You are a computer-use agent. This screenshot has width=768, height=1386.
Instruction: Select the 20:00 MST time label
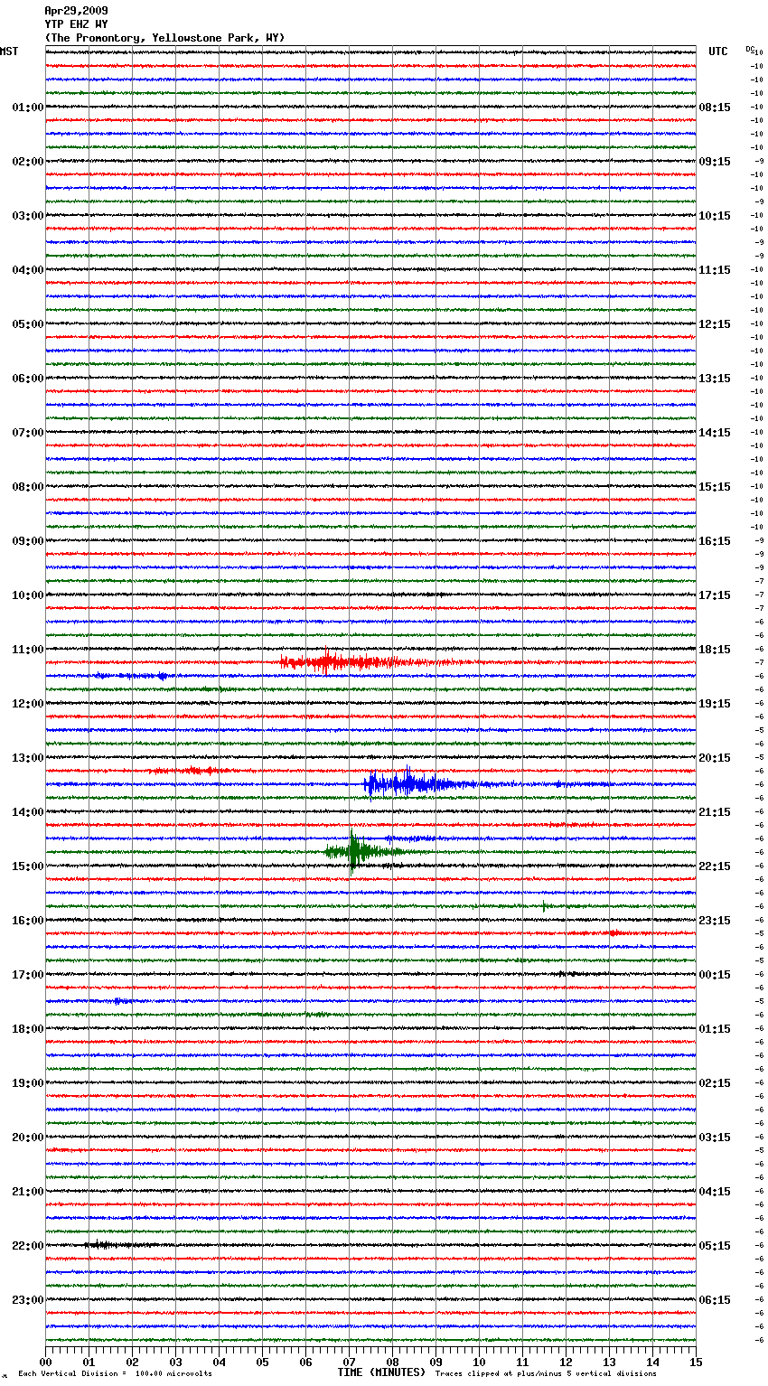[x=28, y=1138]
